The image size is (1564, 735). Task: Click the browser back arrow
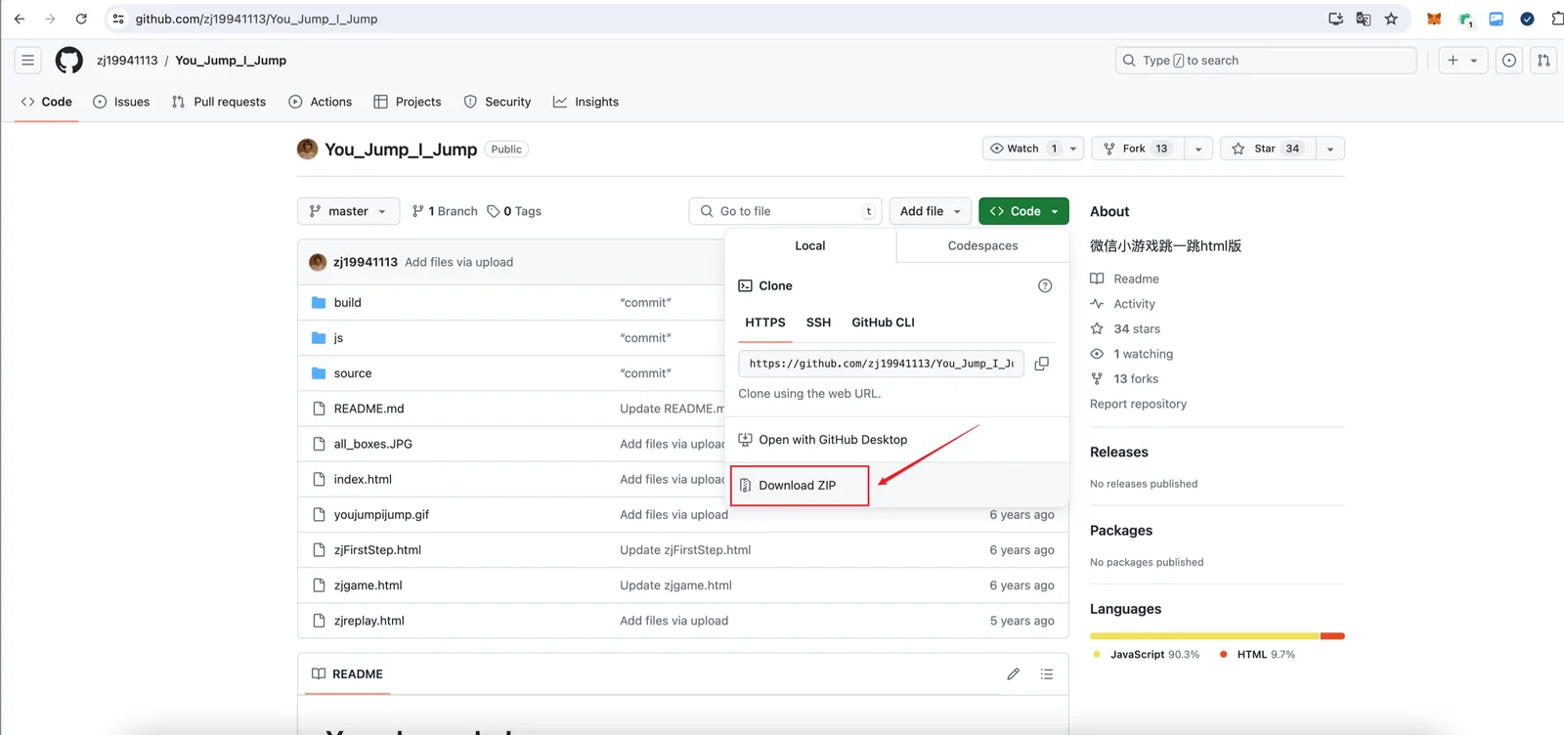coord(20,19)
